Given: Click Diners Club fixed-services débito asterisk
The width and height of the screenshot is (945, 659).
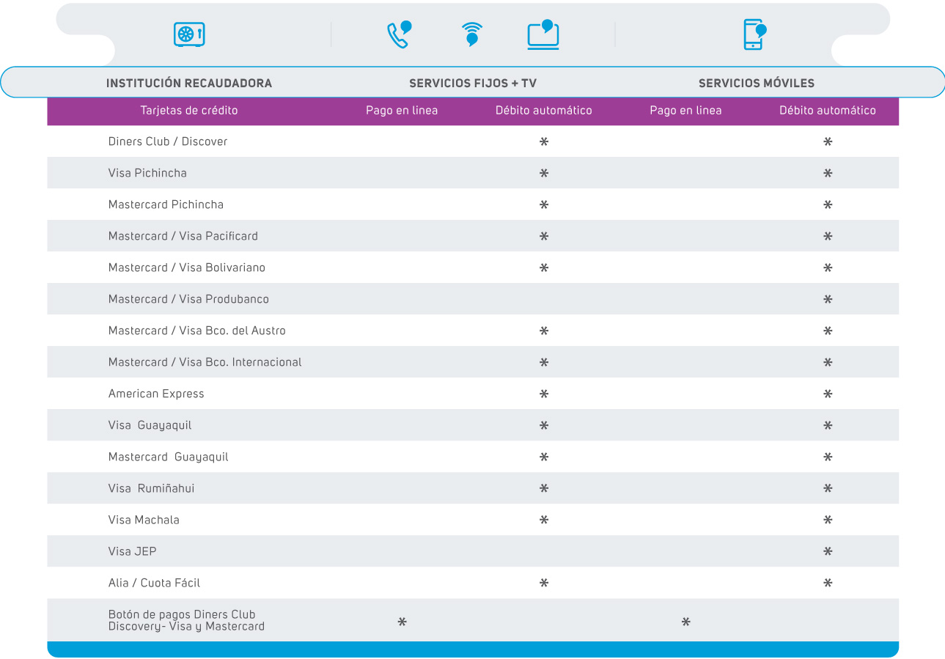Looking at the screenshot, I should click(544, 142).
